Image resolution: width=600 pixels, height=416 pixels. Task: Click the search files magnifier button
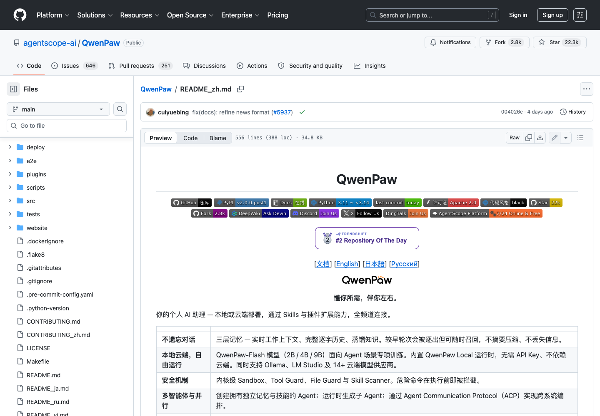[120, 109]
